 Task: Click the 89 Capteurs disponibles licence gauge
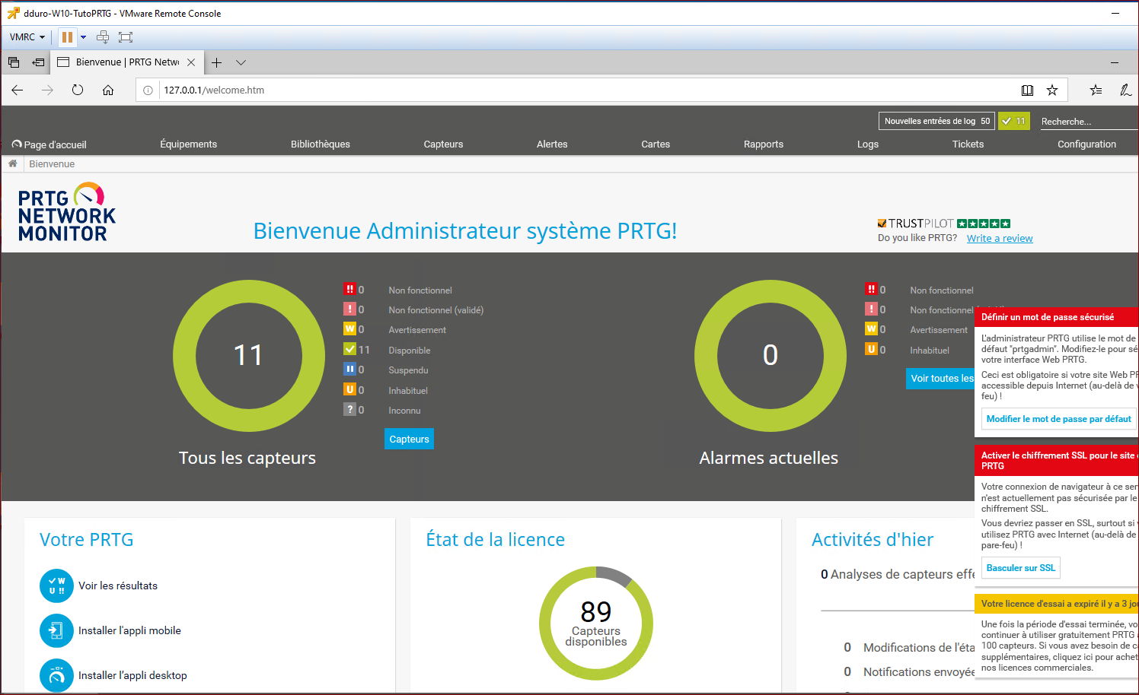[596, 624]
